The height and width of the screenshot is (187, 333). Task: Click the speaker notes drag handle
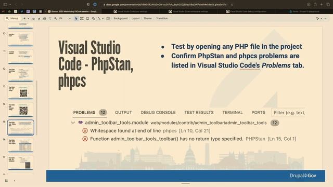185,183
